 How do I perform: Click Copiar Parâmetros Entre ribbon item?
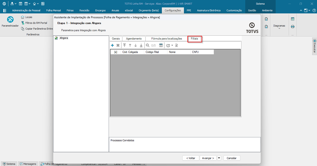pos(37,29)
